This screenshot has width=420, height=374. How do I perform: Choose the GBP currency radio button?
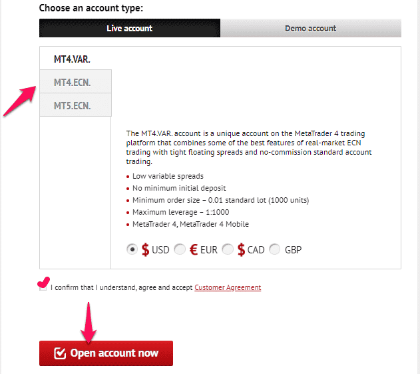[275, 249]
